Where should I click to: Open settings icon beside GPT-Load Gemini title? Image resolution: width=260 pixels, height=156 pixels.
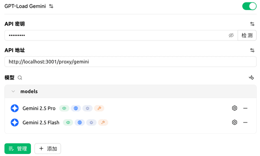[51, 6]
